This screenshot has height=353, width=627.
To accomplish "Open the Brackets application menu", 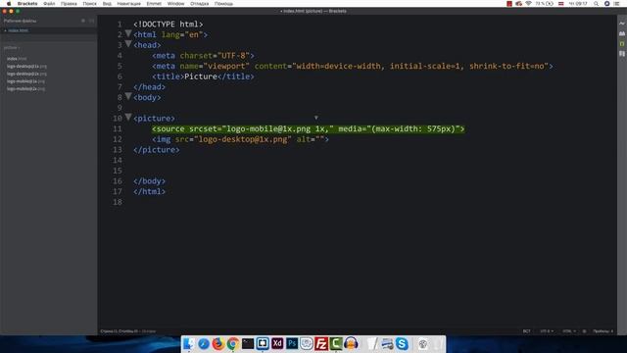I will point(27,4).
